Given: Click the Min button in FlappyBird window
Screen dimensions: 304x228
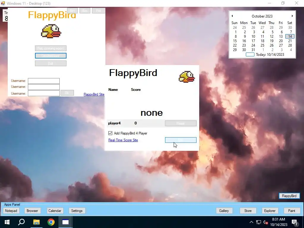Looking at the screenshot, I should point(72,11).
